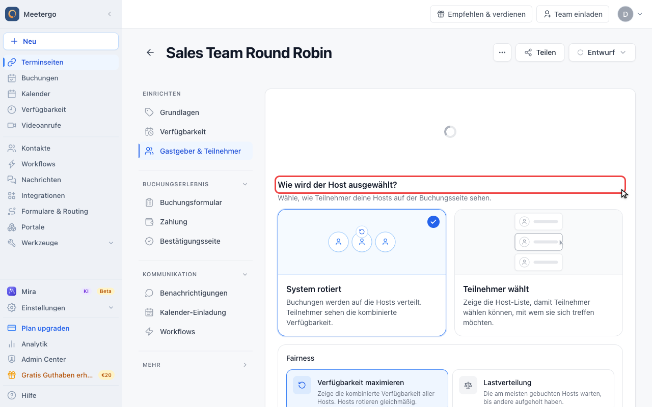Click the Beta badge next to Mira

tap(105, 292)
